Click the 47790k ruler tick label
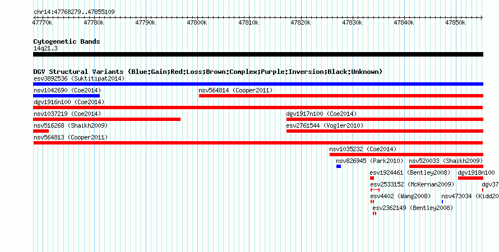The width and height of the screenshot is (499, 252). point(145,22)
